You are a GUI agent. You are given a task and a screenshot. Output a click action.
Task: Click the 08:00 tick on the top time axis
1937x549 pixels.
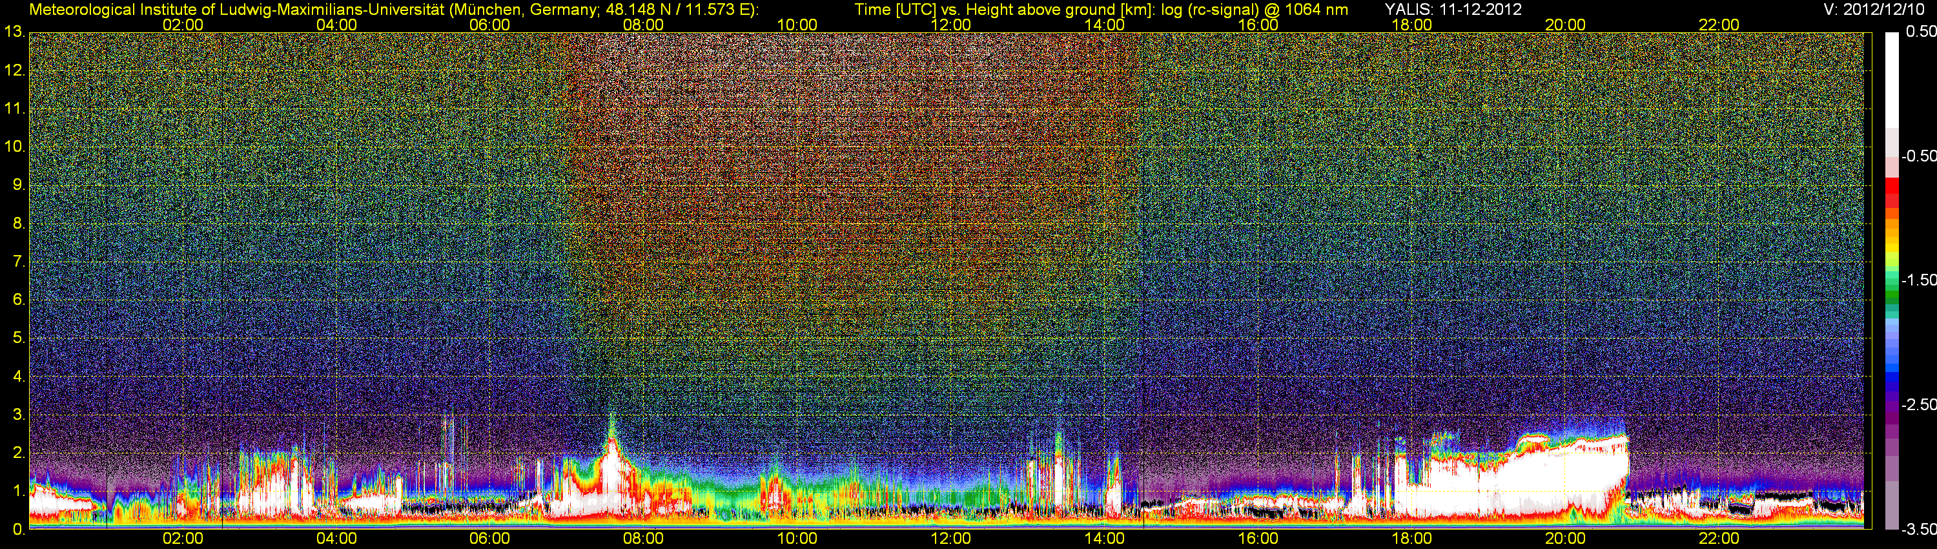(x=644, y=25)
